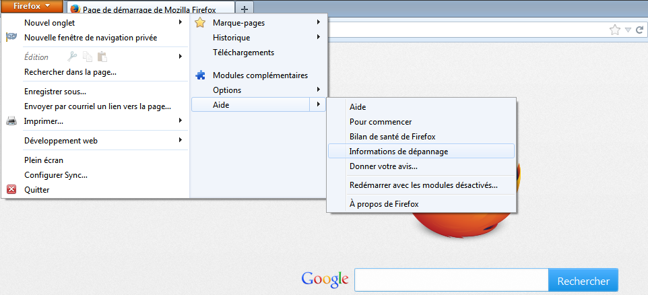Select Informations de dépannage

[421, 152]
